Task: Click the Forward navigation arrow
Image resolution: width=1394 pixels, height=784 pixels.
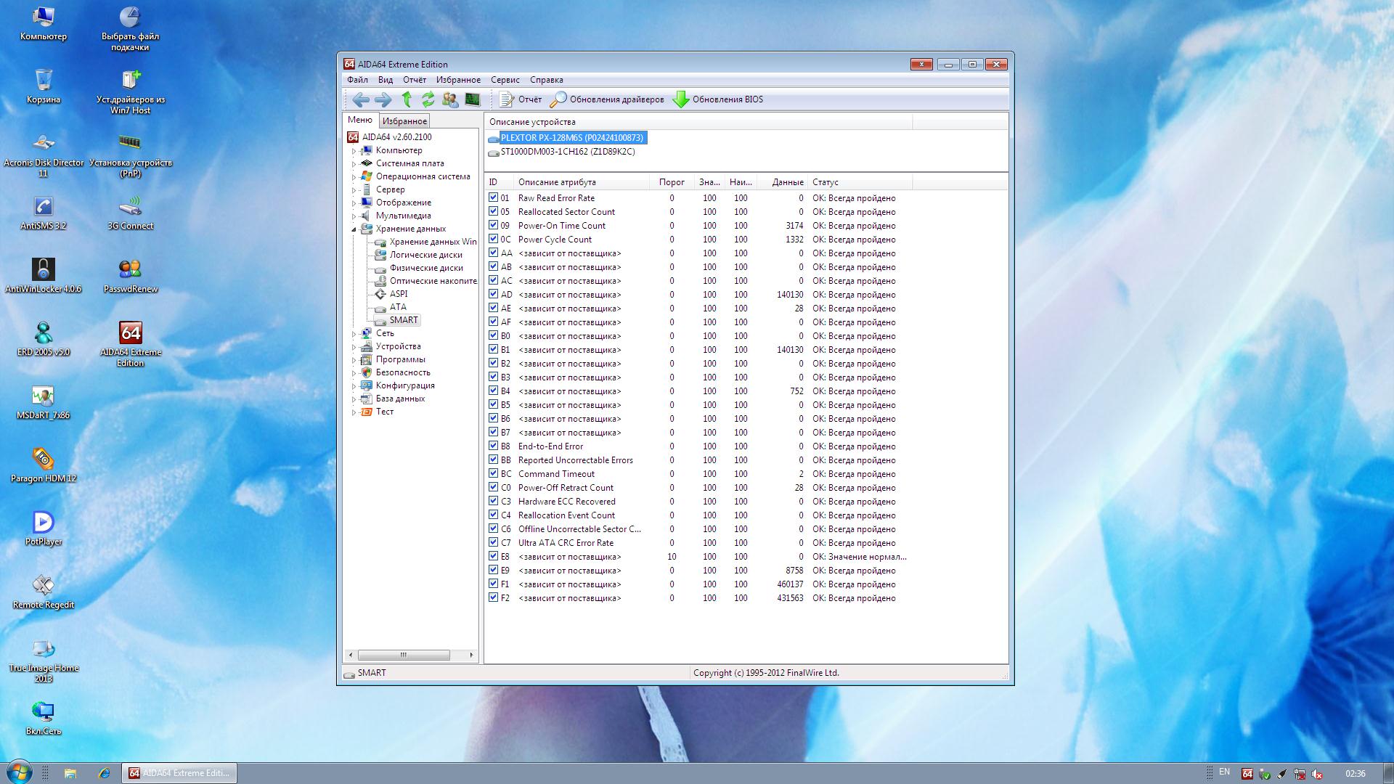Action: [x=383, y=99]
